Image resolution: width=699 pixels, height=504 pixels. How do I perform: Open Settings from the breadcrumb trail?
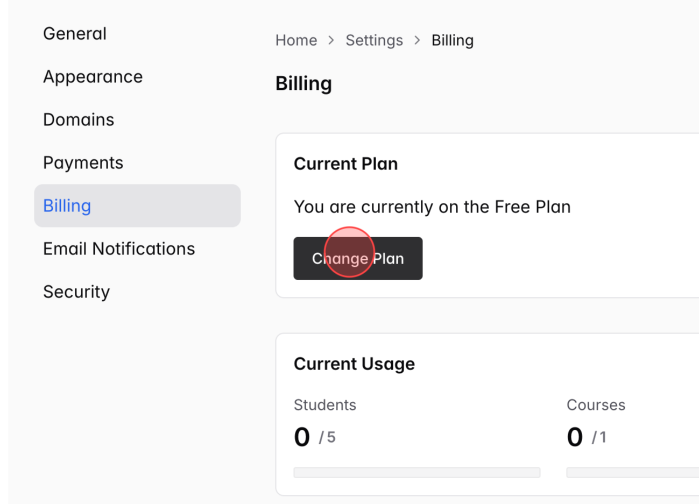click(374, 40)
